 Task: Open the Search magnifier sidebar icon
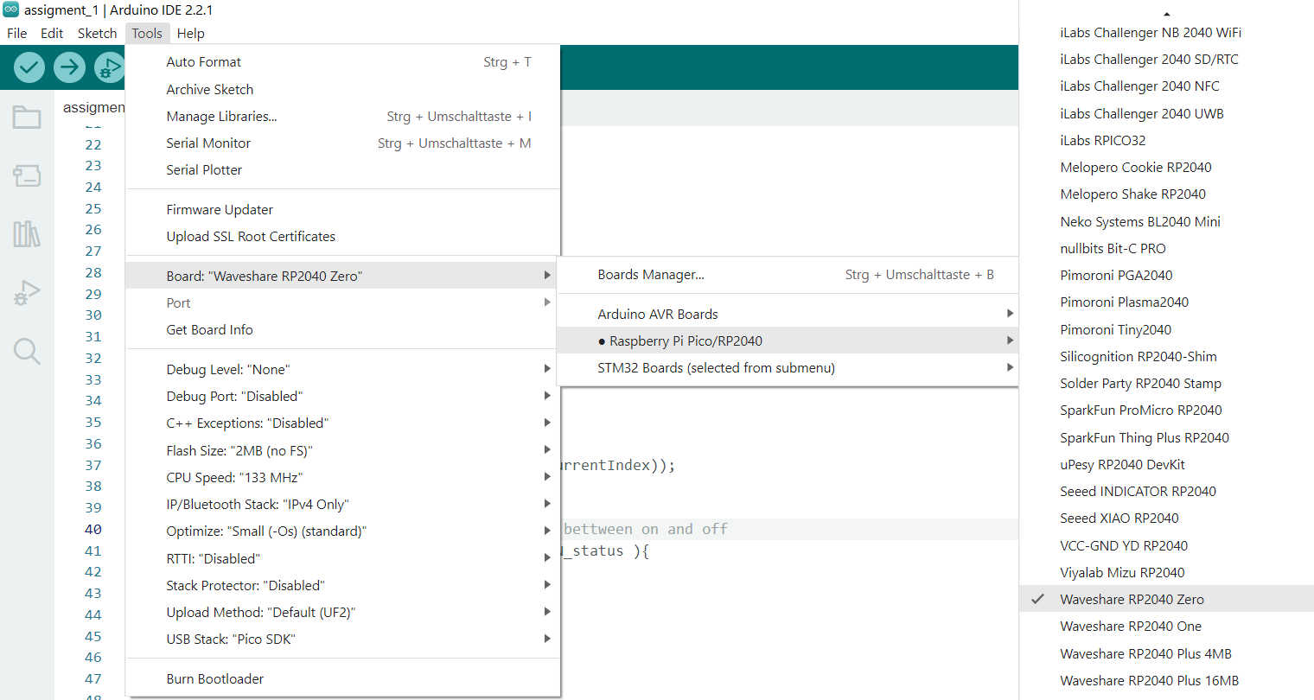pos(27,351)
